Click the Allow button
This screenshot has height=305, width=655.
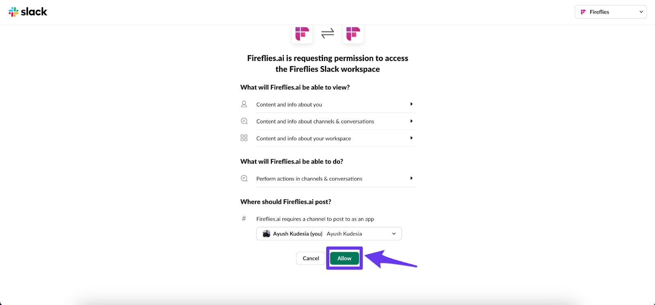click(x=344, y=258)
